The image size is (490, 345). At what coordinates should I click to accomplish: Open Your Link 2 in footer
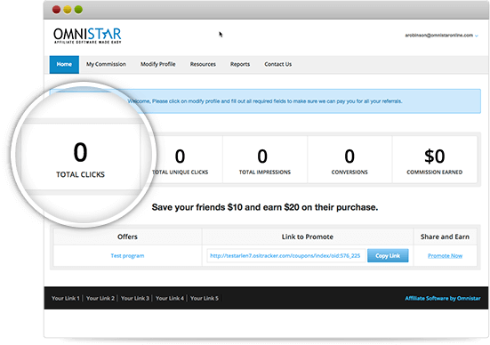(x=100, y=298)
